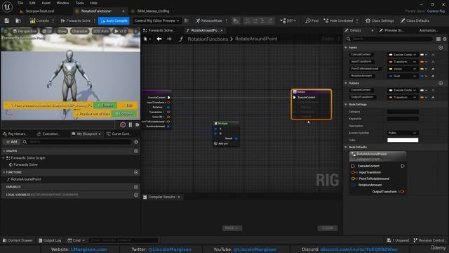Add new input with plus icon
The width and height of the screenshot is (449, 253).
click(x=441, y=48)
